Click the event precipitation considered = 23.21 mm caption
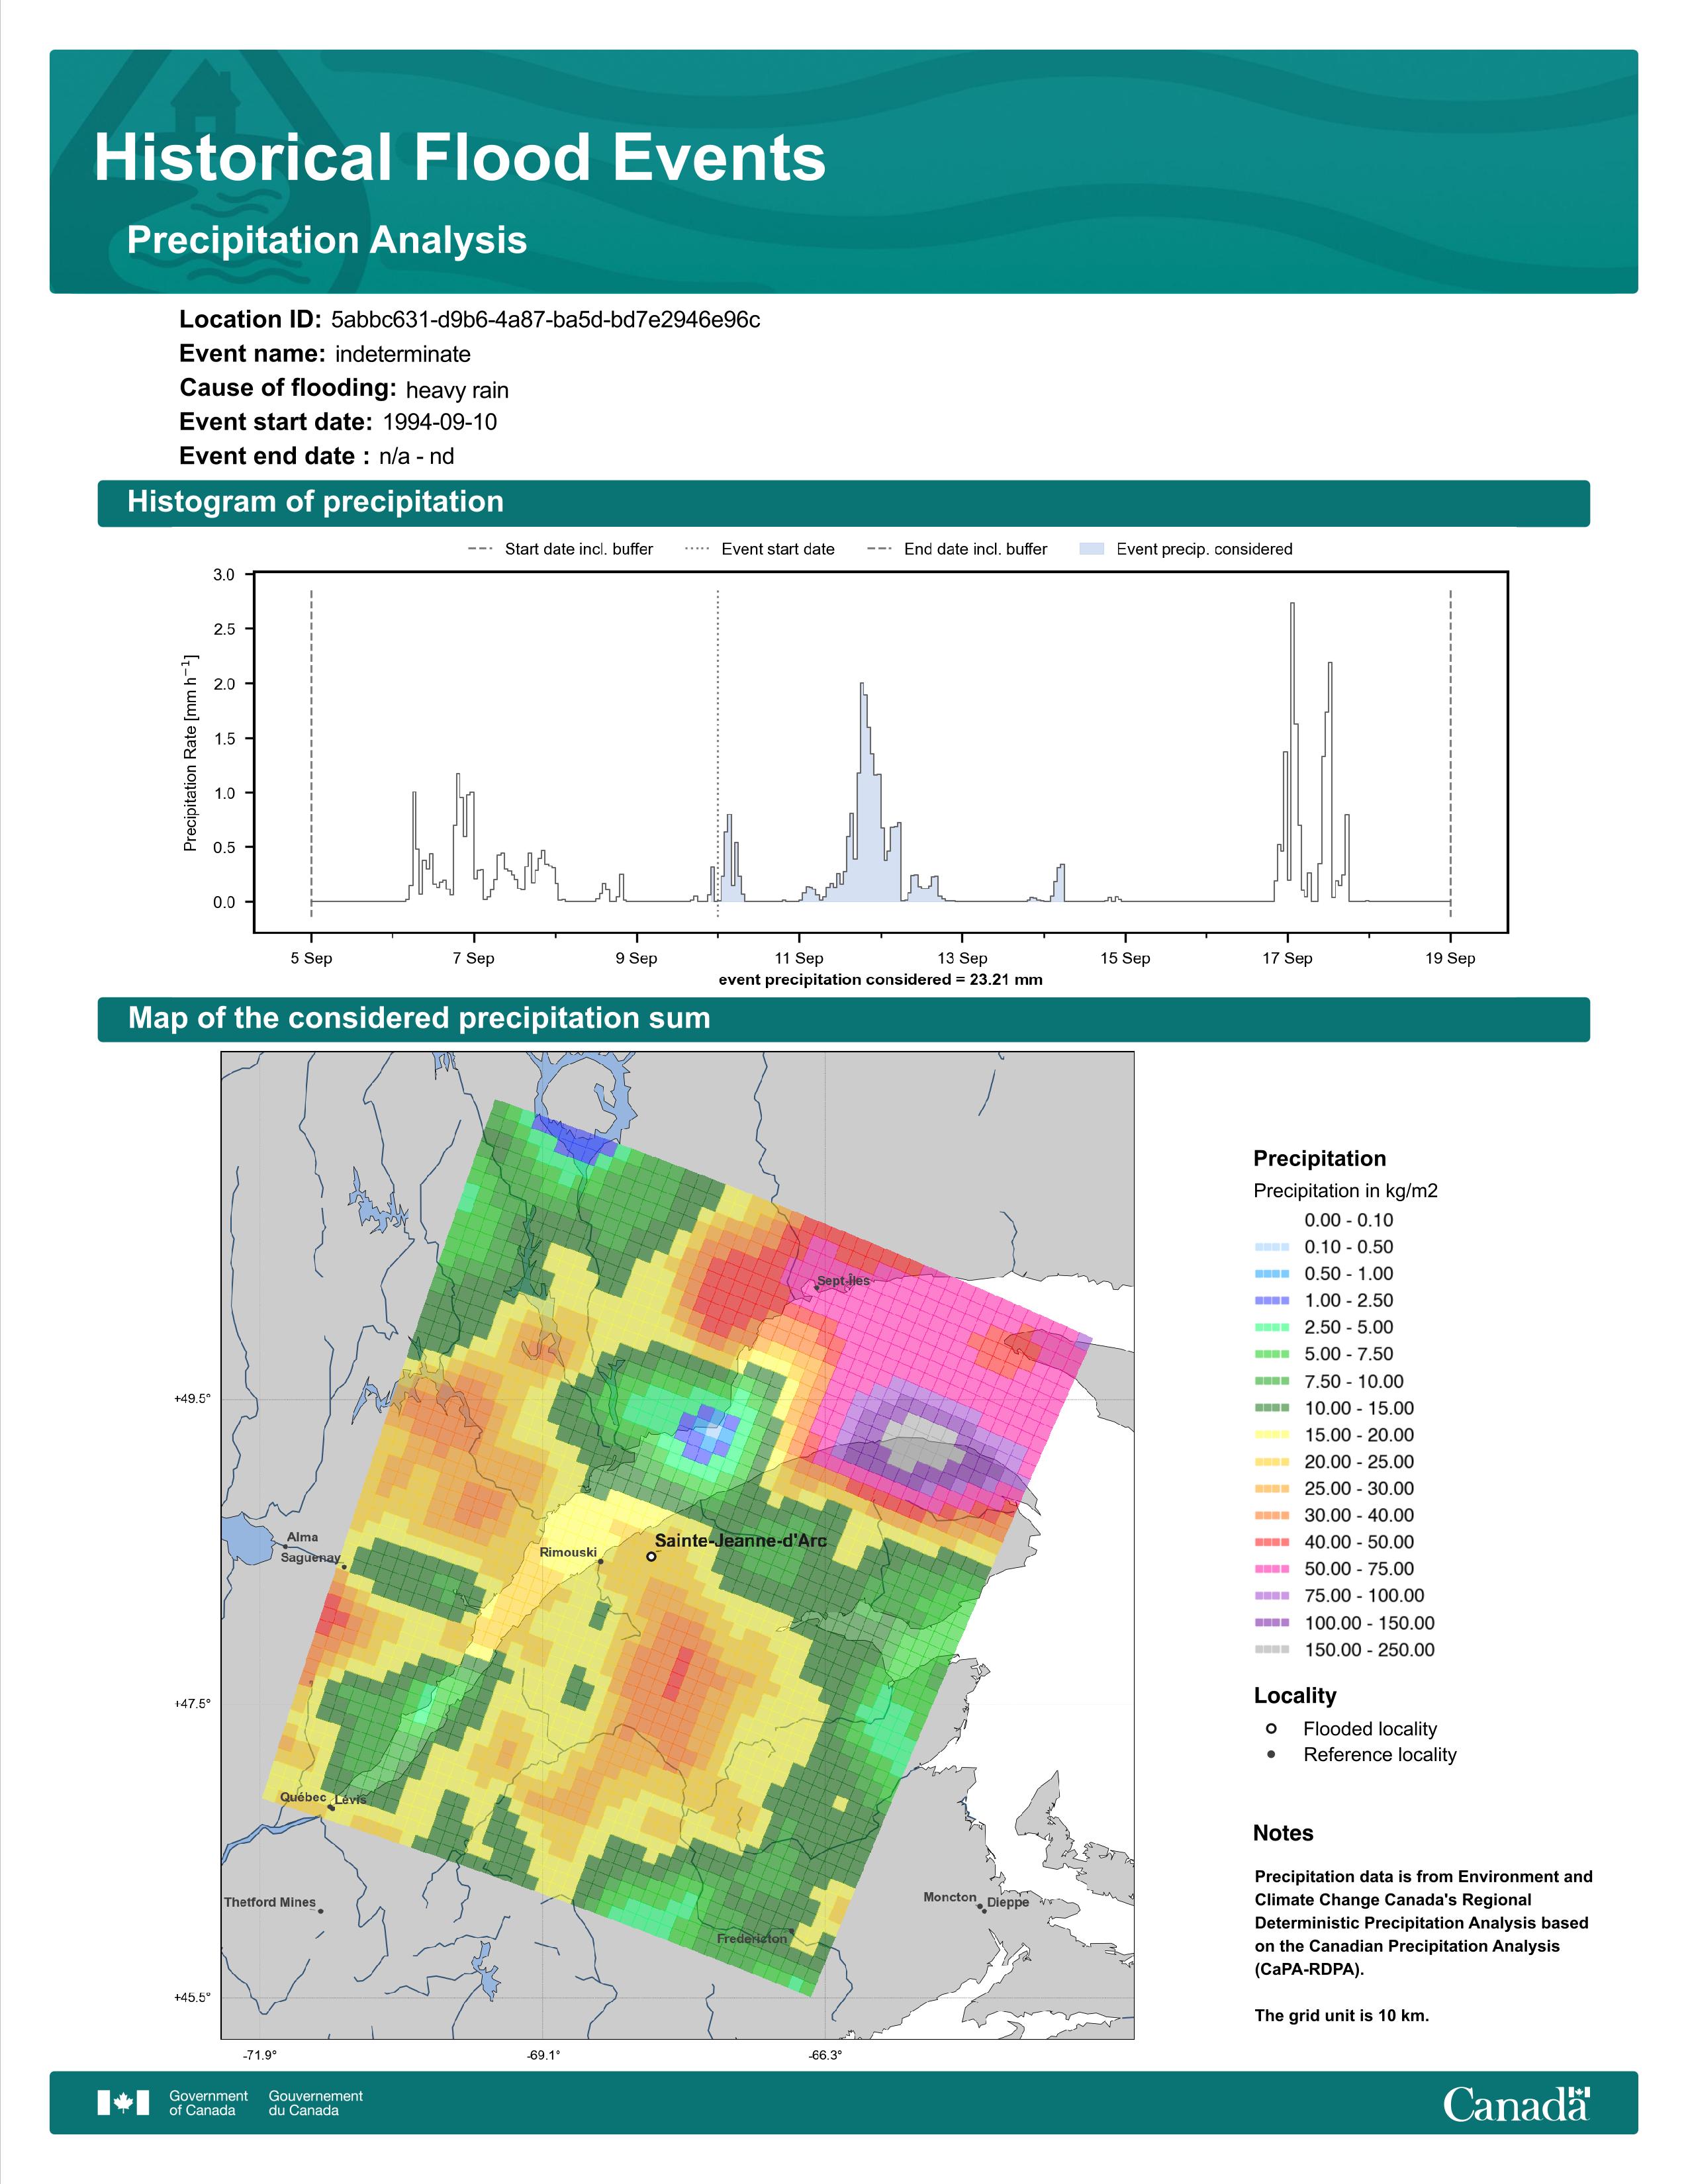The height and width of the screenshot is (2184, 1688). click(880, 979)
